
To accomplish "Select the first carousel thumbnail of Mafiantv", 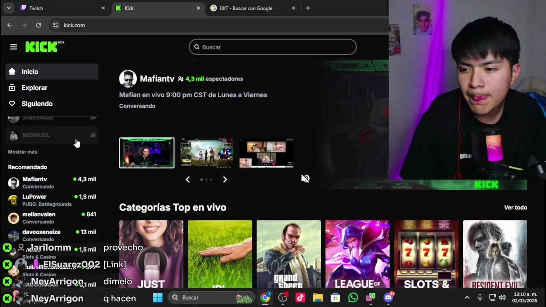I will click(147, 153).
